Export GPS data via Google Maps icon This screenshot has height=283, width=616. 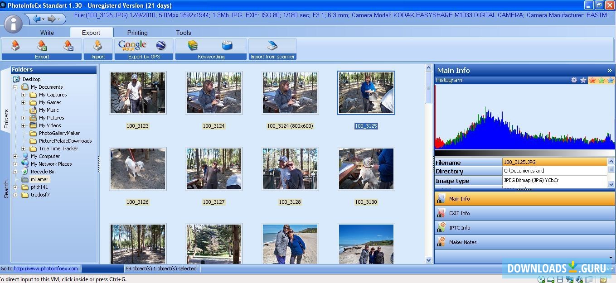tap(132, 45)
